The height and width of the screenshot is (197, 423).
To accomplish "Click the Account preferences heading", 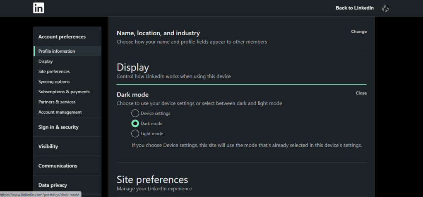I will coord(62,37).
